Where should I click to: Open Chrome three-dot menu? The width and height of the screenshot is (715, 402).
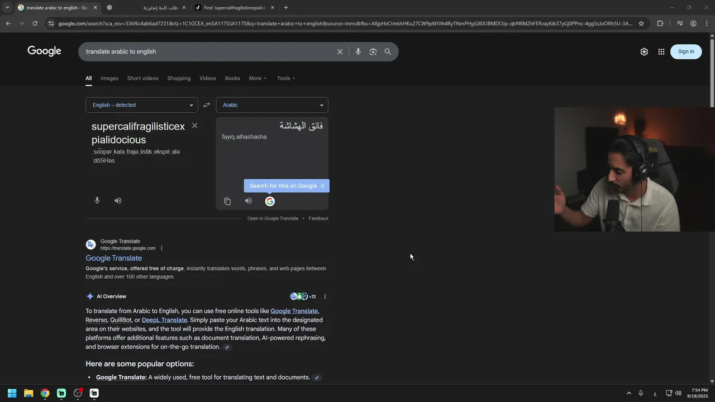(707, 23)
